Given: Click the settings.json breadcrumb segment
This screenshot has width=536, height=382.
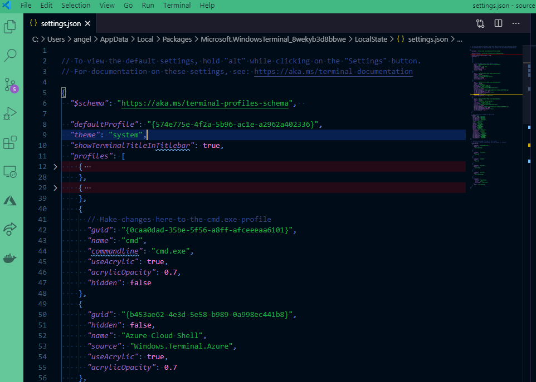Looking at the screenshot, I should pos(428,39).
